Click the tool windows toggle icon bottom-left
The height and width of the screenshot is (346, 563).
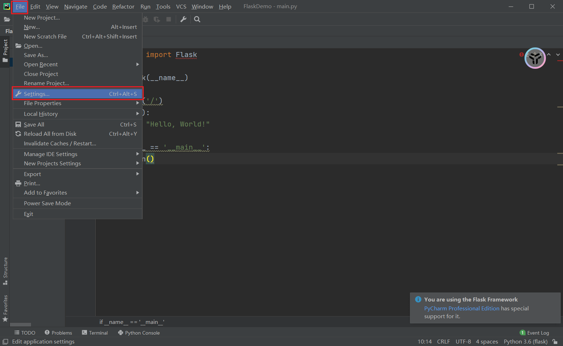(5, 342)
